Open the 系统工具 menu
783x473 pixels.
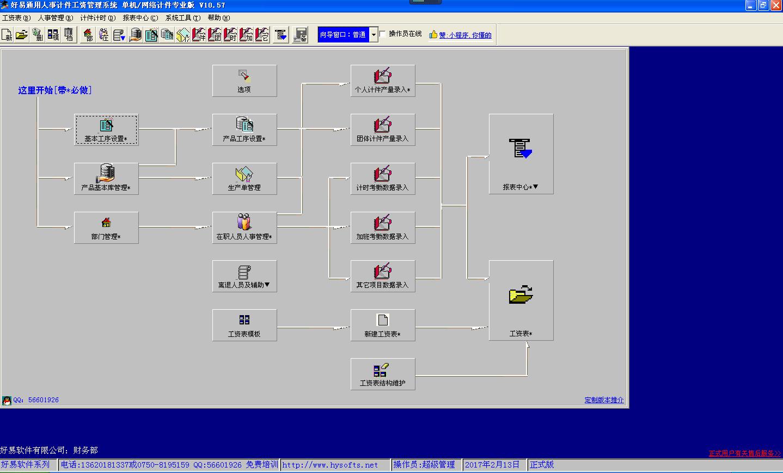click(x=182, y=18)
